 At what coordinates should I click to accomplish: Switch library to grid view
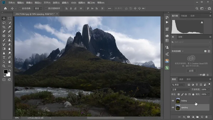tap(205, 51)
